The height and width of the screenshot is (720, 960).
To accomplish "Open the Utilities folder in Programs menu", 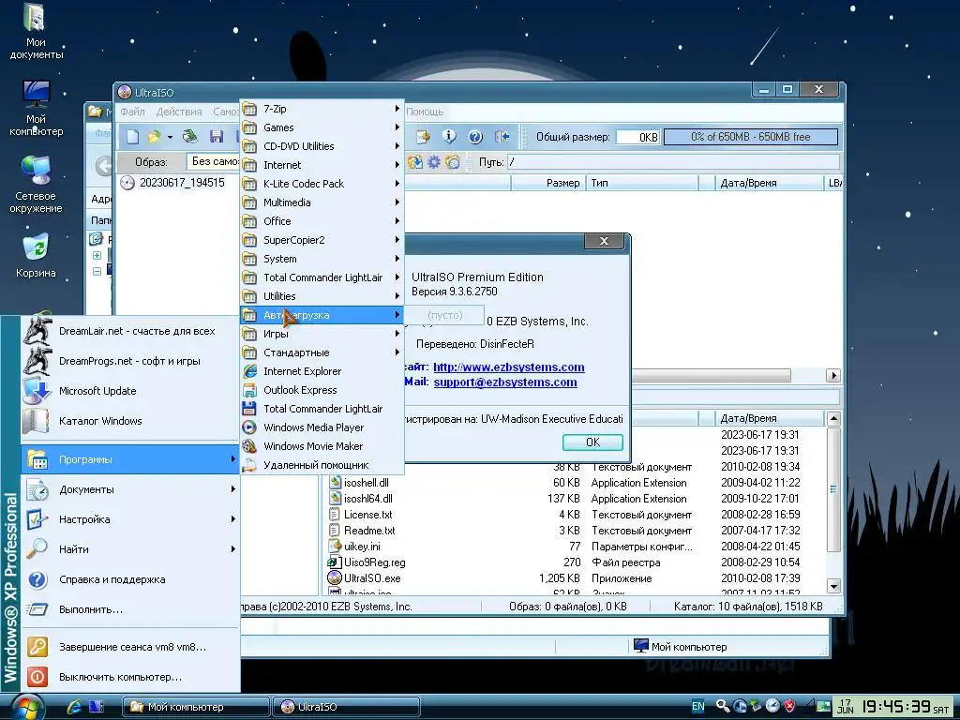I will click(x=322, y=296).
